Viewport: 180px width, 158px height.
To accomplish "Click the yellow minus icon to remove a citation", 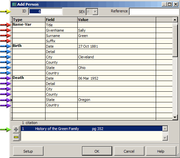I will click(16, 137).
